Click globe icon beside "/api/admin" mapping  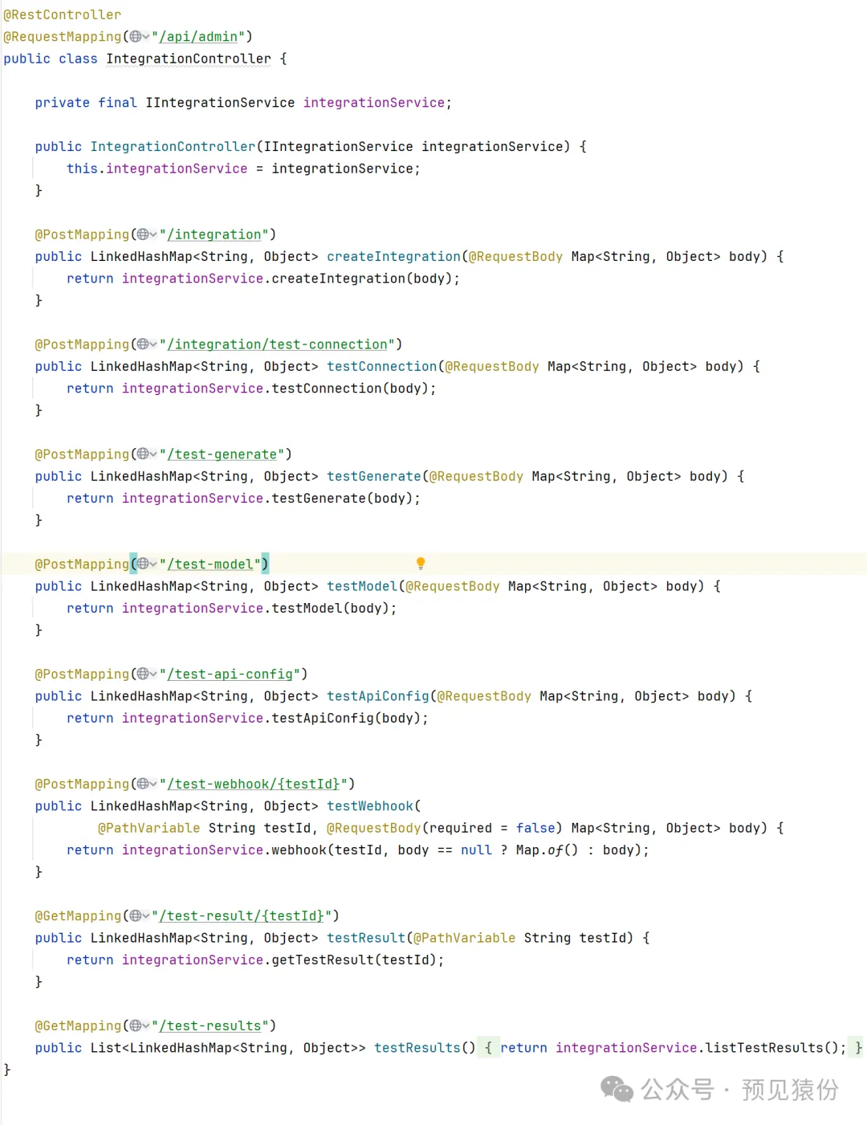click(136, 36)
